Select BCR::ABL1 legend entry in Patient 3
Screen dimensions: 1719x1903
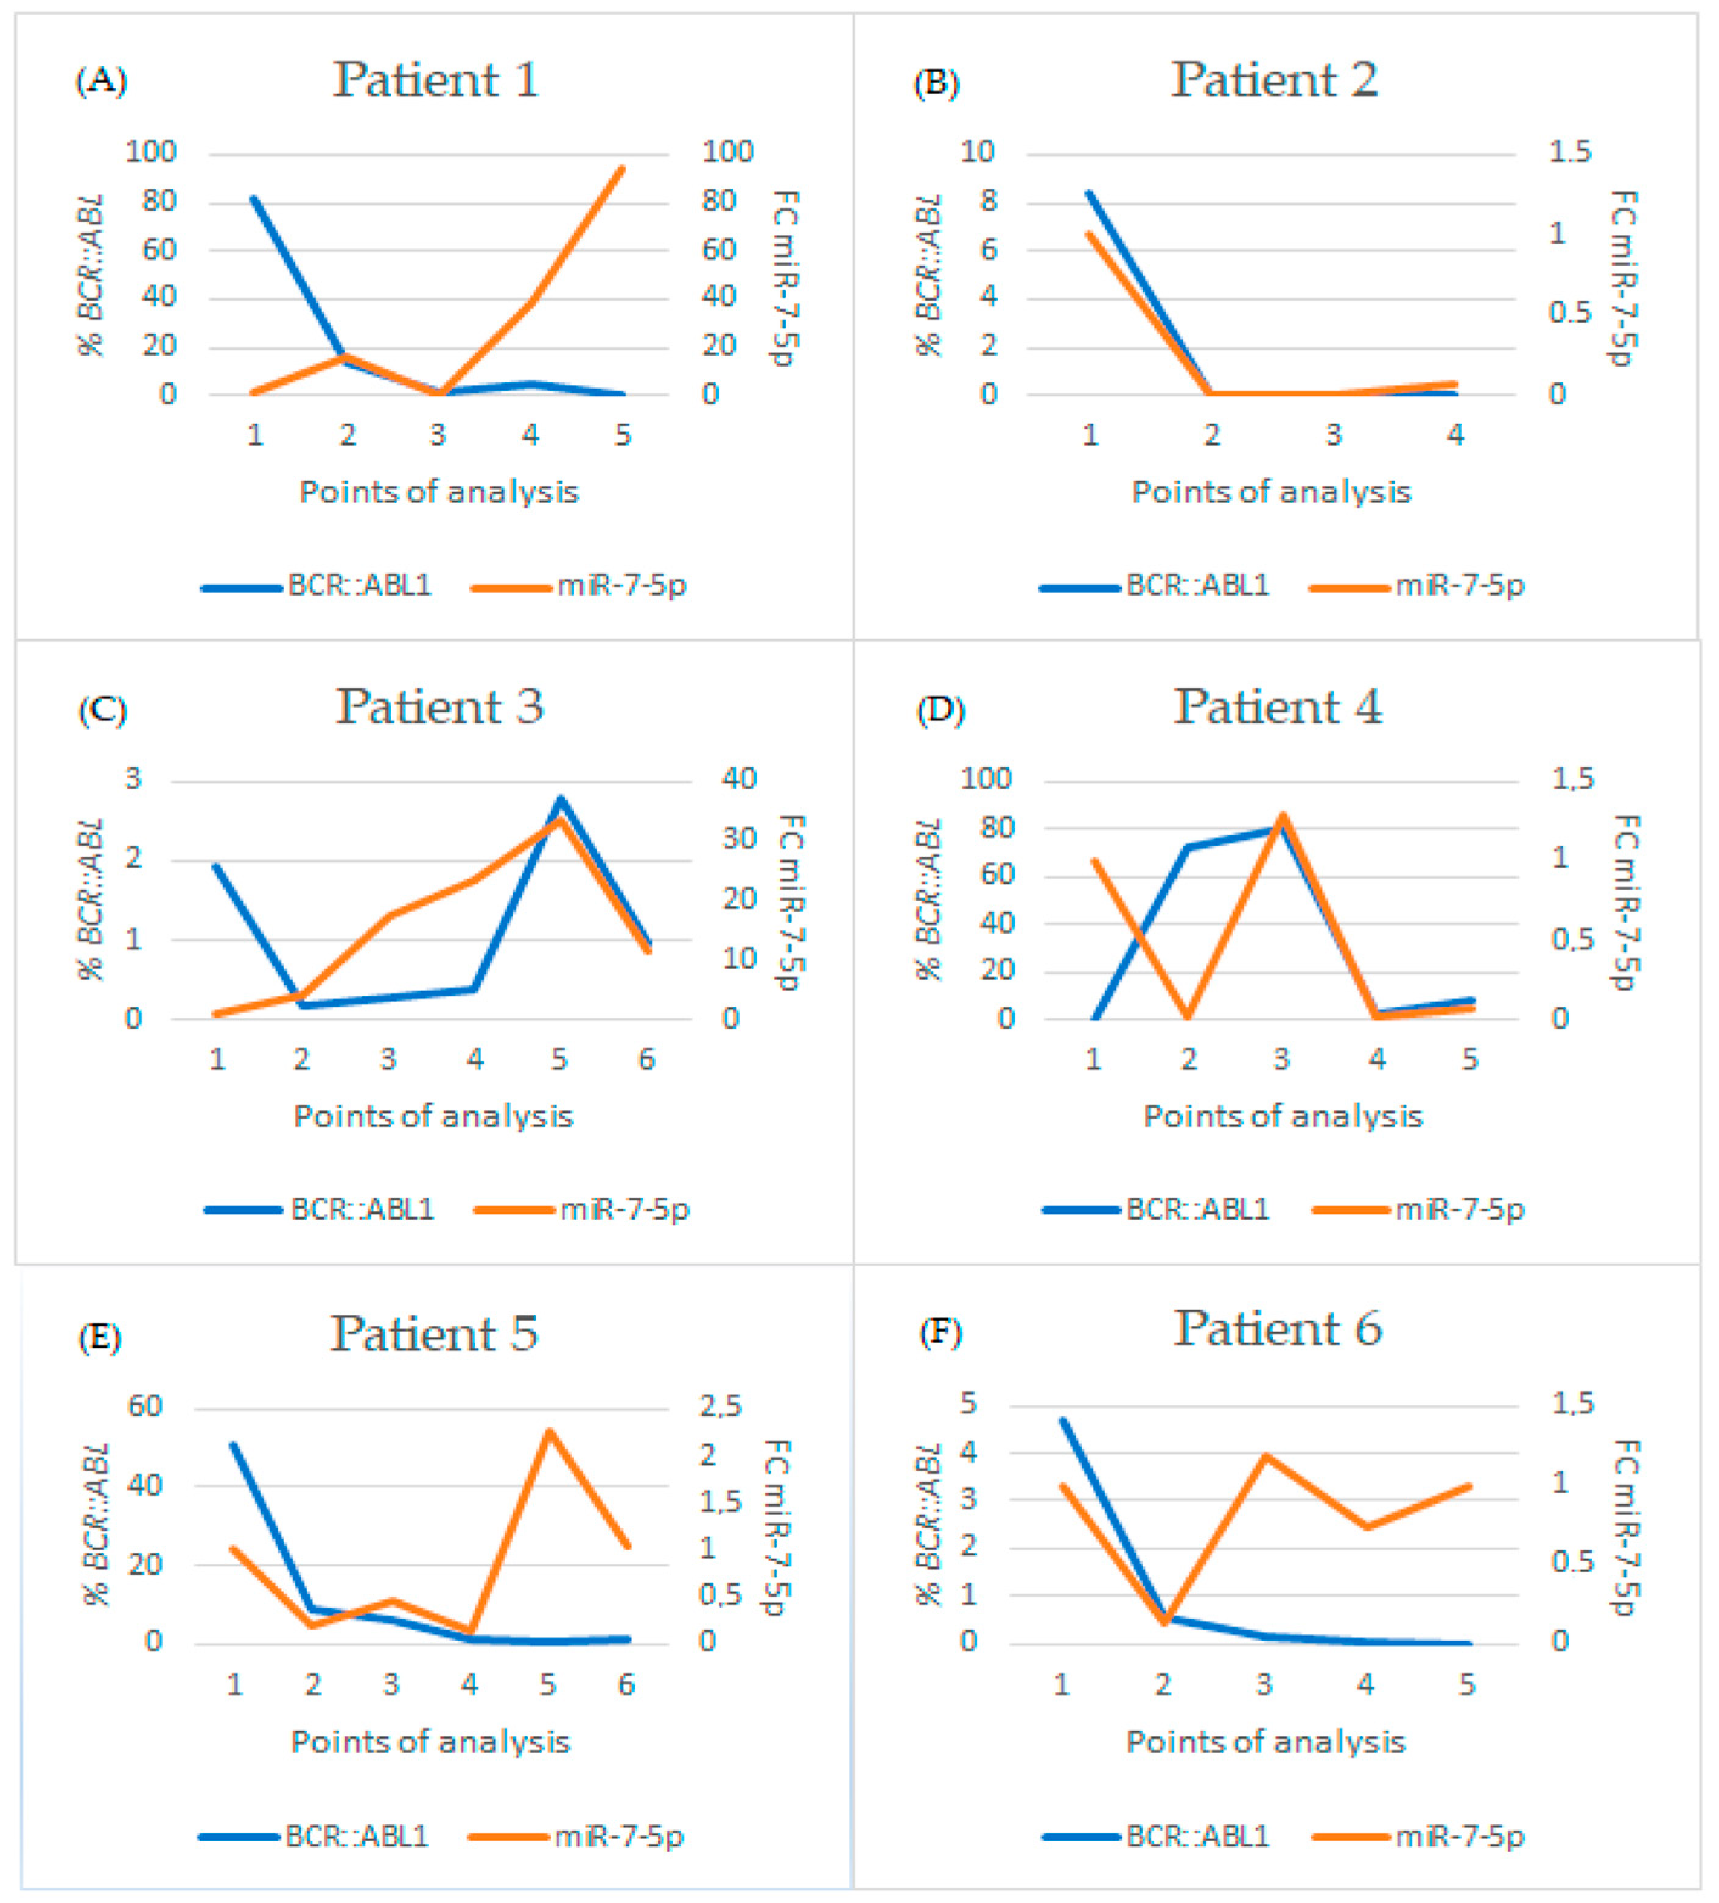point(319,1209)
